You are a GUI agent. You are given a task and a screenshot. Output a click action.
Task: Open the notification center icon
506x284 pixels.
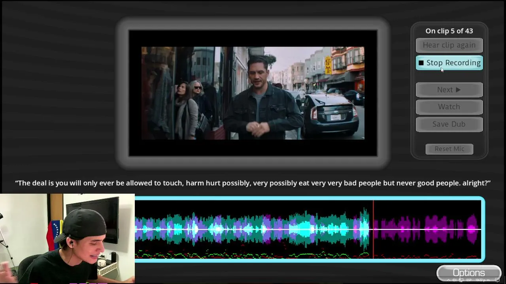[x=497, y=280]
